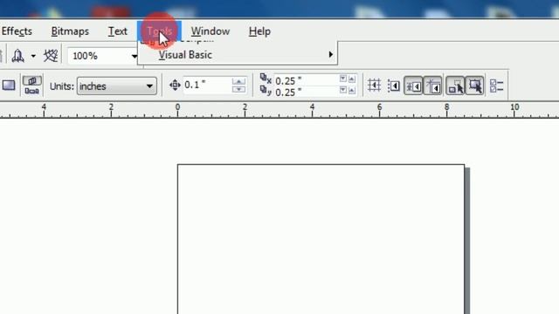Toggle draw complex objects when moving
The height and width of the screenshot is (314, 559).
coord(455,85)
